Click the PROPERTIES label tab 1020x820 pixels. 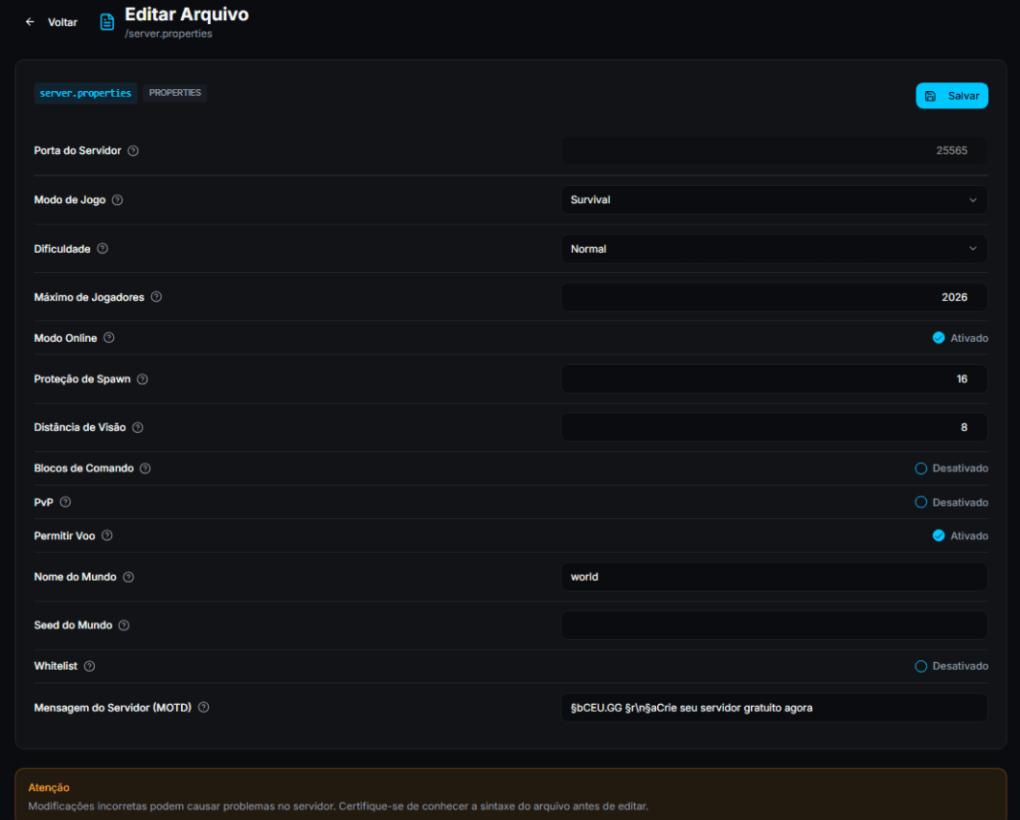[x=174, y=93]
